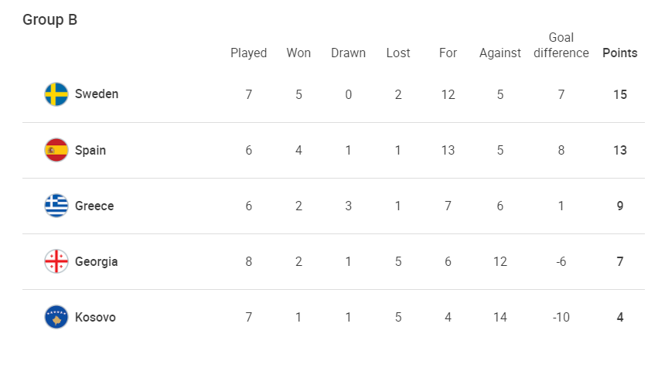Click the Points column header

[x=620, y=53]
